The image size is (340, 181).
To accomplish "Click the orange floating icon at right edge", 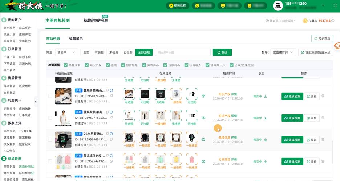I will (x=337, y=46).
